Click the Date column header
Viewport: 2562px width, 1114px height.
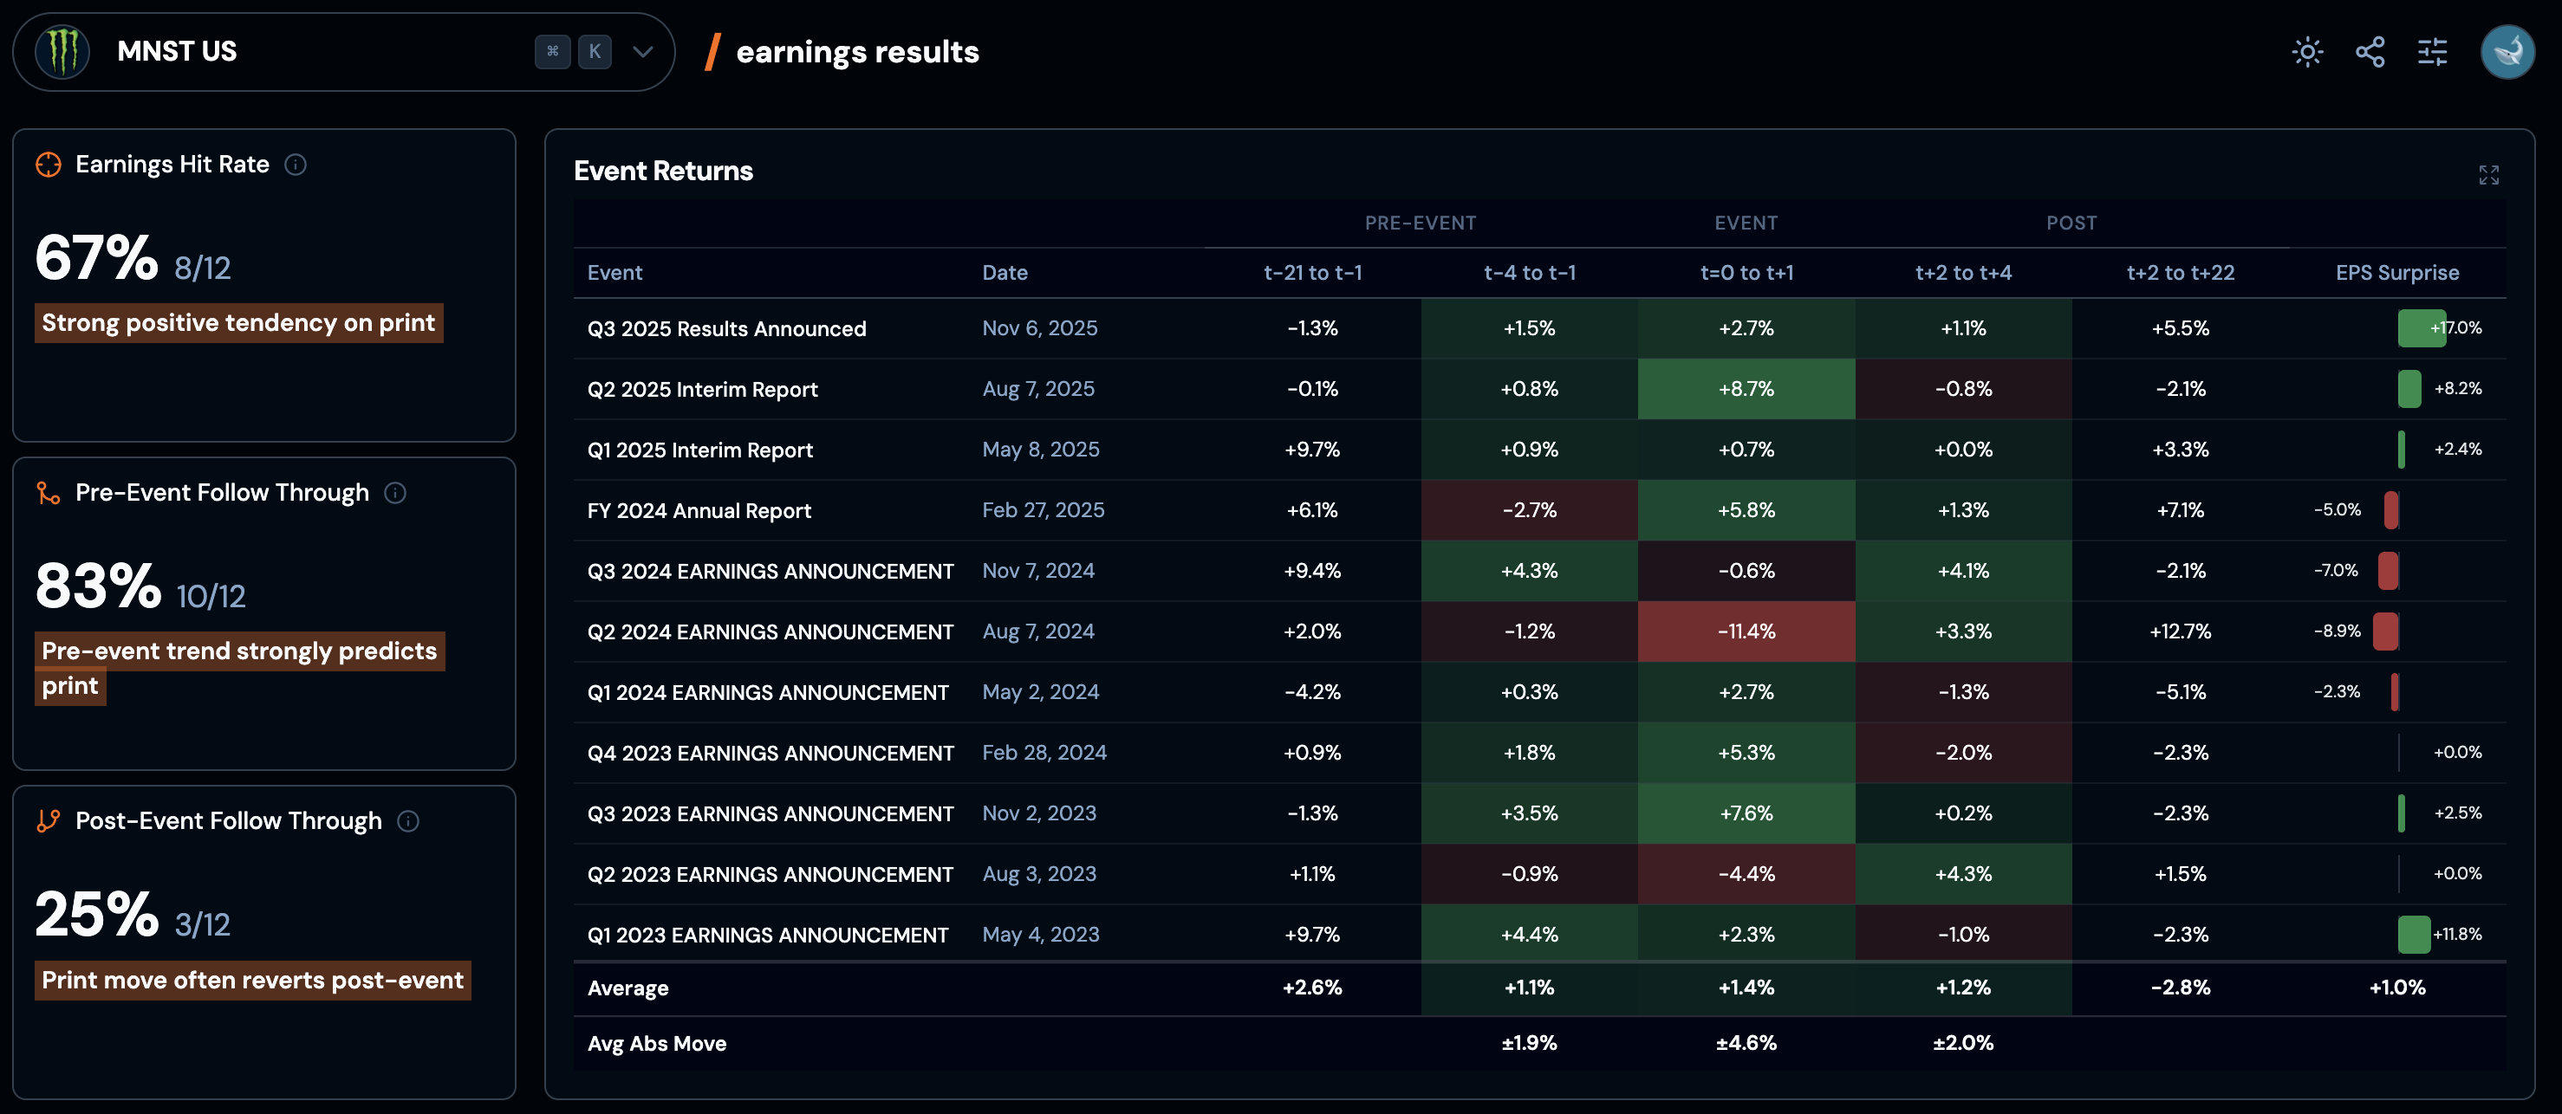(1005, 272)
